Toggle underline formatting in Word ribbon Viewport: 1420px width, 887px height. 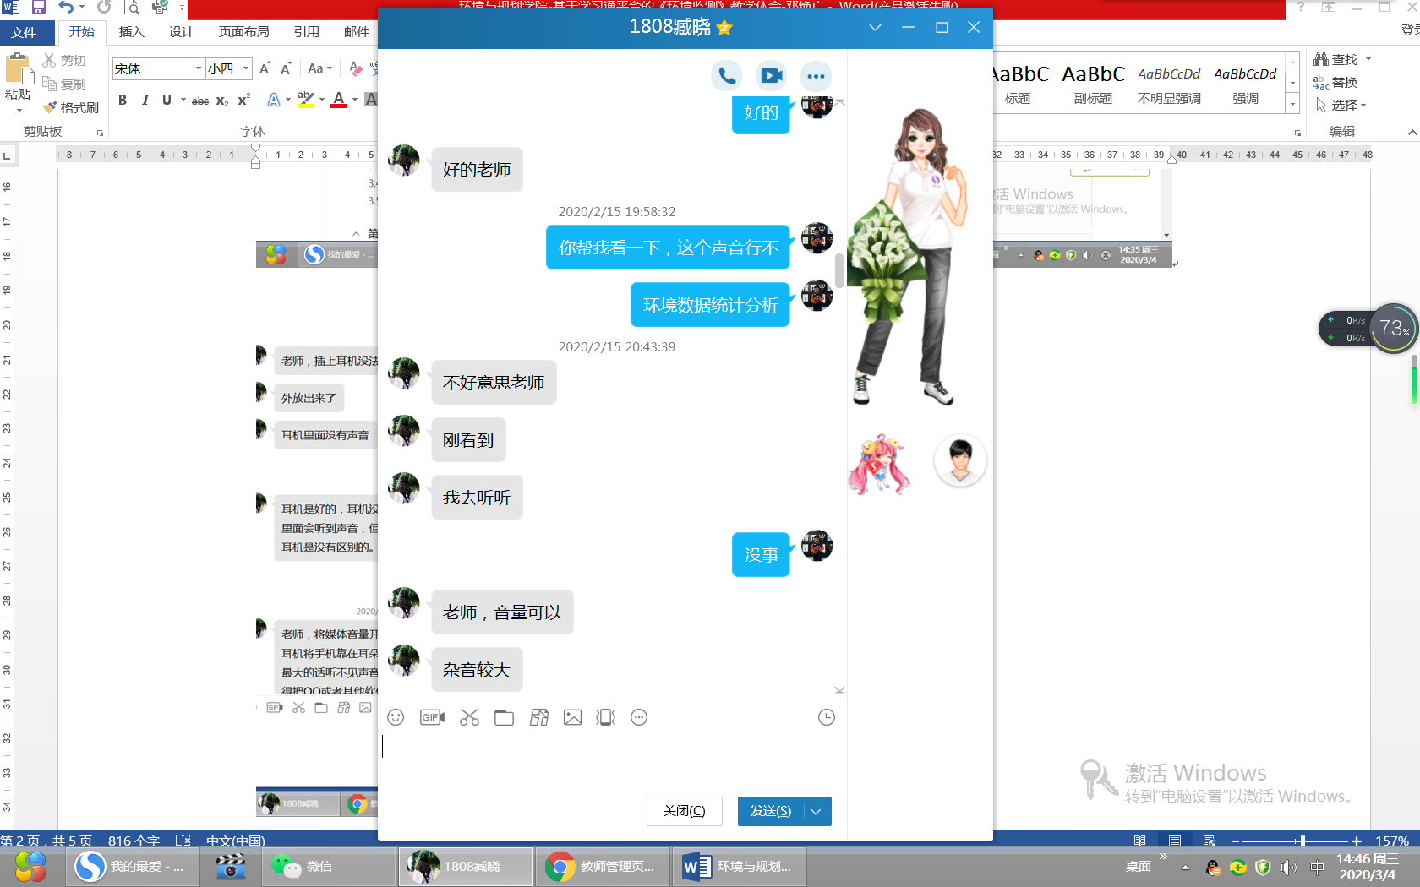coord(167,100)
